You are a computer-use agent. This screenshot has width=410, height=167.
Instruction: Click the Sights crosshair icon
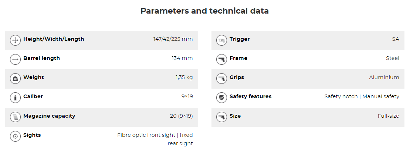click(x=15, y=136)
